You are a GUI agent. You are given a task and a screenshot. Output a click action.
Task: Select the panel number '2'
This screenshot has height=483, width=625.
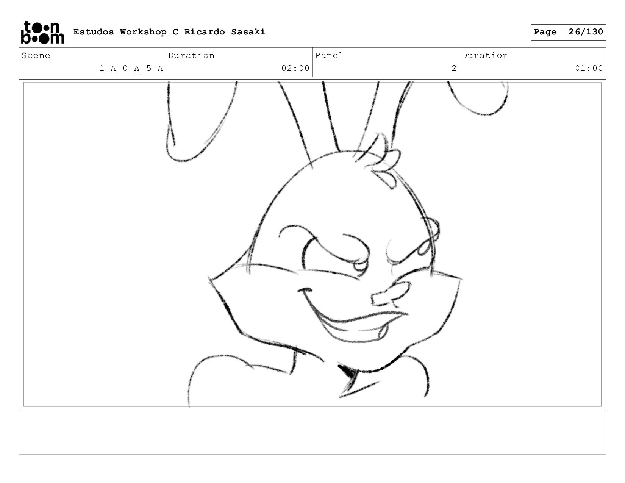pyautogui.click(x=454, y=69)
